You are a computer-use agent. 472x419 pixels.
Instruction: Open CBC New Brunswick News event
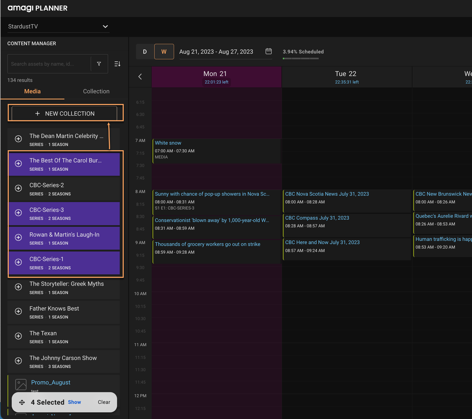click(443, 200)
